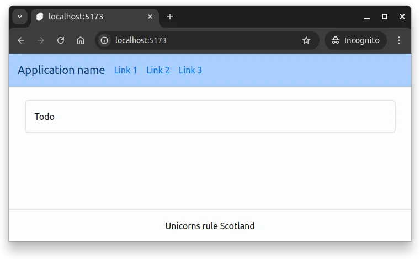Viewport: 420px width, 259px height.
Task: Reload the current page
Action: pyautogui.click(x=61, y=40)
